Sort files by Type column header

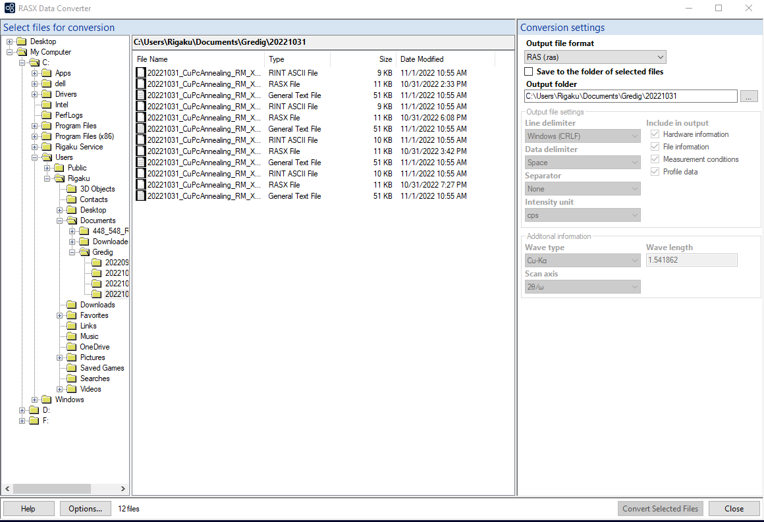click(x=277, y=59)
